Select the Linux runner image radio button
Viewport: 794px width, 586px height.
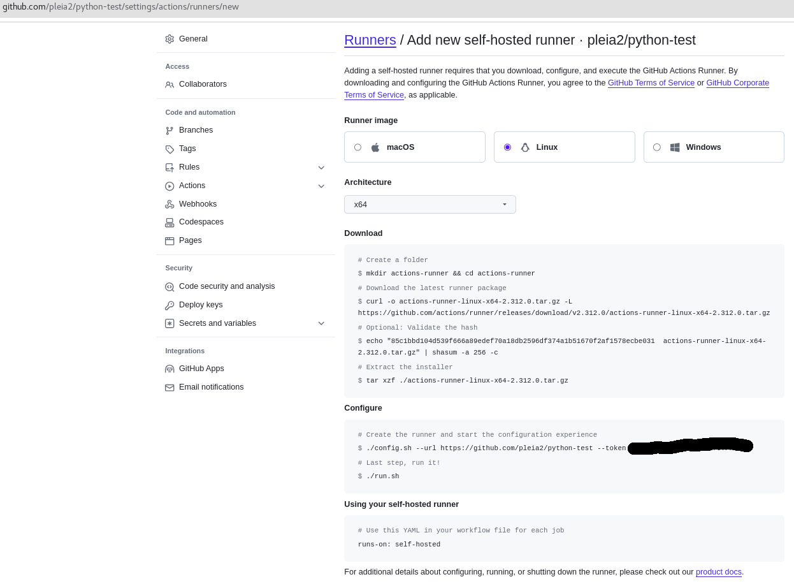click(x=507, y=147)
